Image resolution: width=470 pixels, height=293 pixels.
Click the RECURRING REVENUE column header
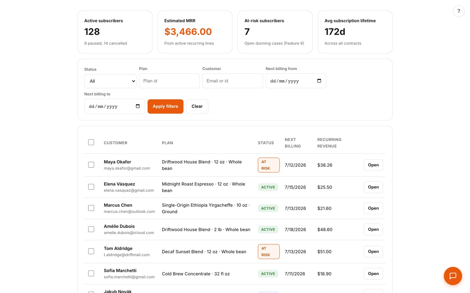pos(329,143)
